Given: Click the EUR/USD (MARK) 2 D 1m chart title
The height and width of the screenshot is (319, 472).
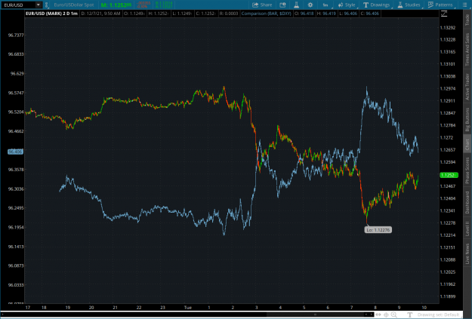Looking at the screenshot, I should tap(51, 14).
